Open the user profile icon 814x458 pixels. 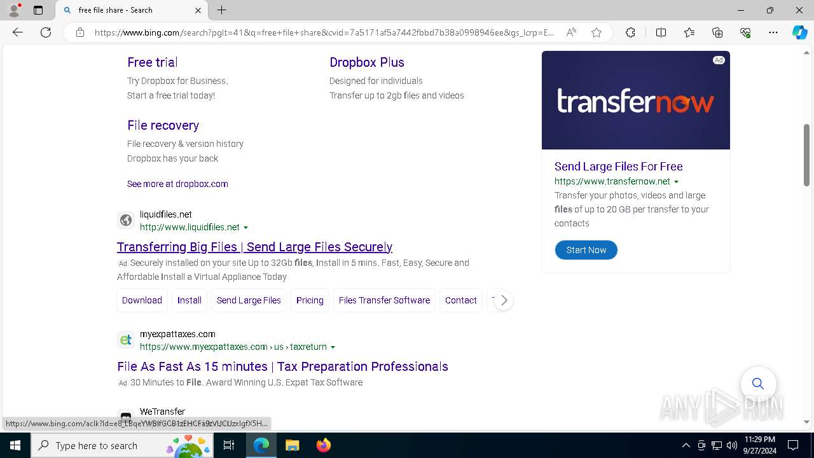point(14,10)
